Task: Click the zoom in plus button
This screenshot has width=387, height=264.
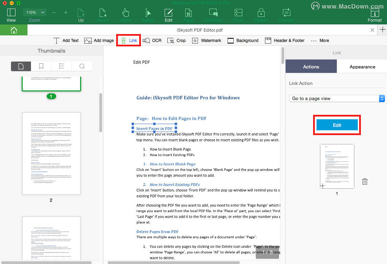Action: (66, 12)
